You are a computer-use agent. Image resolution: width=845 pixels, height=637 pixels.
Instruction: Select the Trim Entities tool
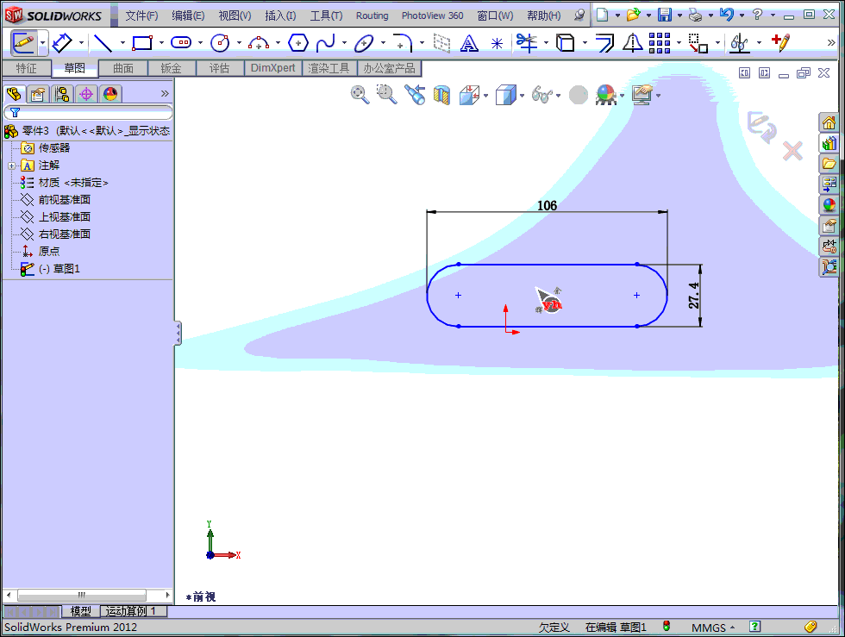pyautogui.click(x=527, y=42)
